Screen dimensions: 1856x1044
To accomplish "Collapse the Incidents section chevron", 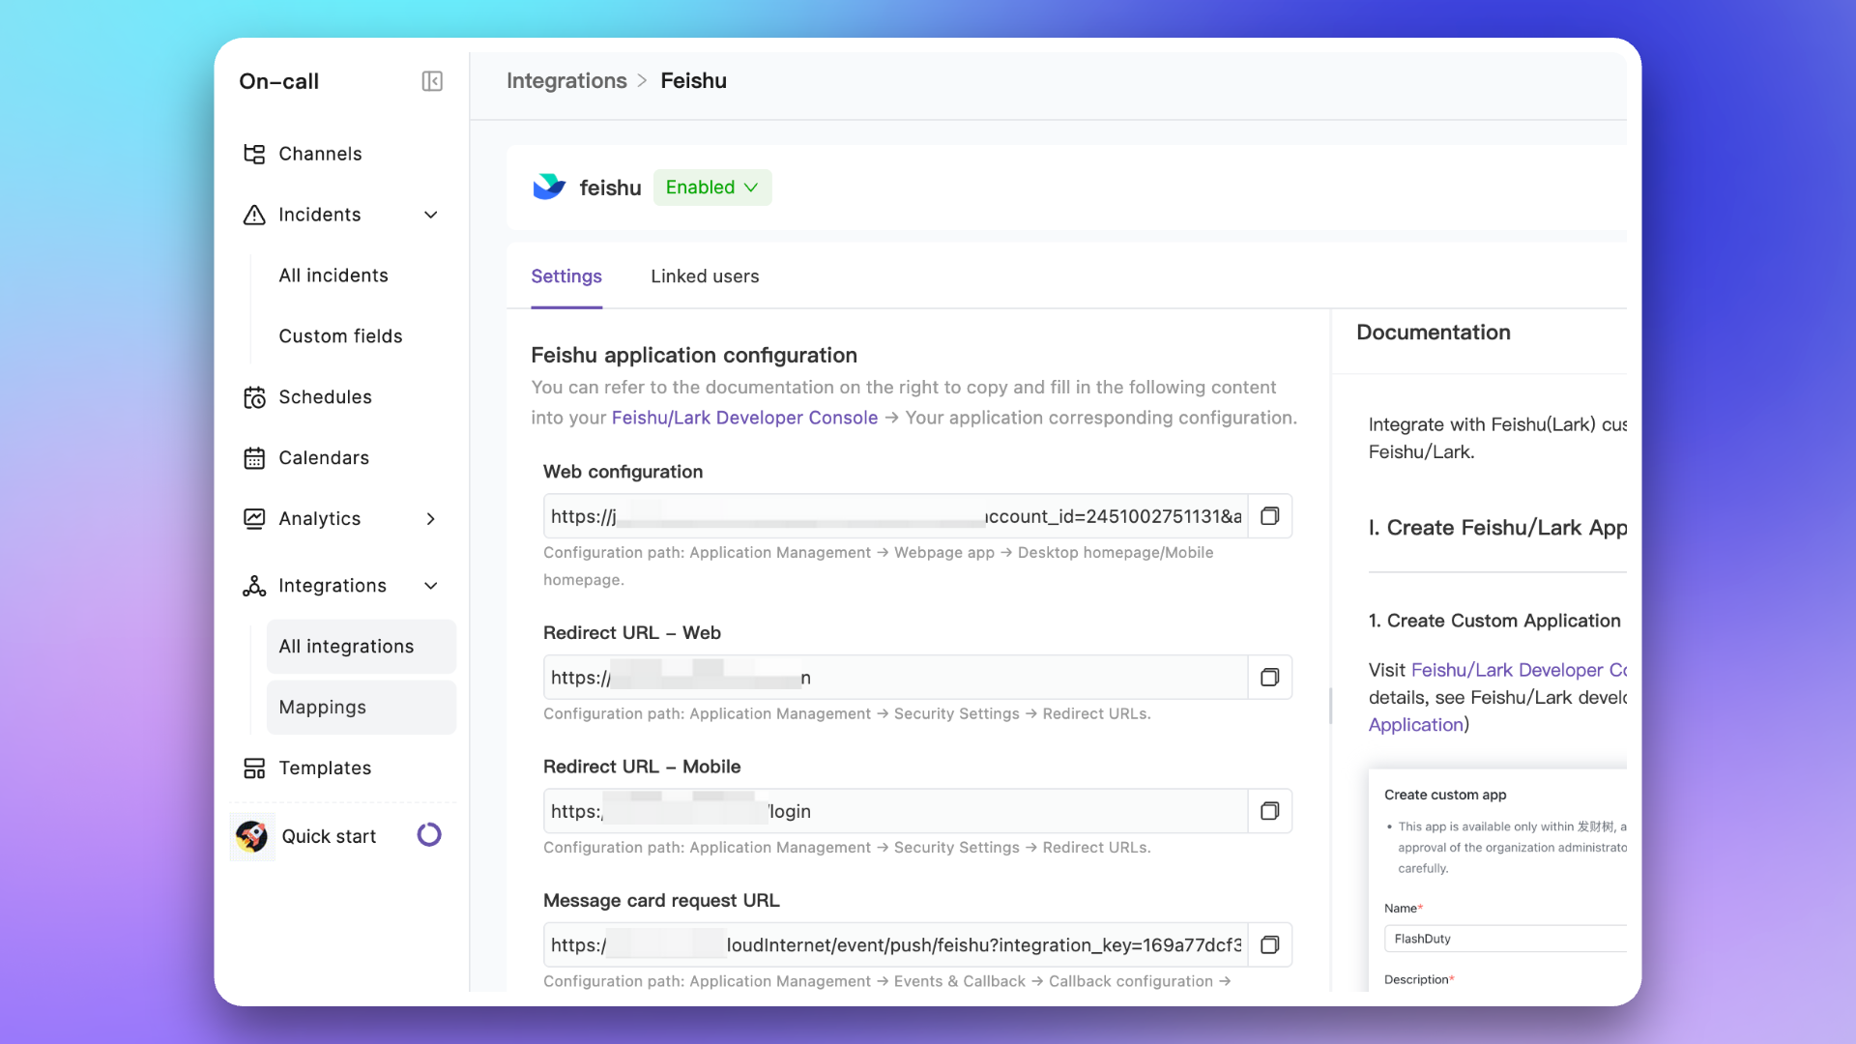I will coord(431,215).
